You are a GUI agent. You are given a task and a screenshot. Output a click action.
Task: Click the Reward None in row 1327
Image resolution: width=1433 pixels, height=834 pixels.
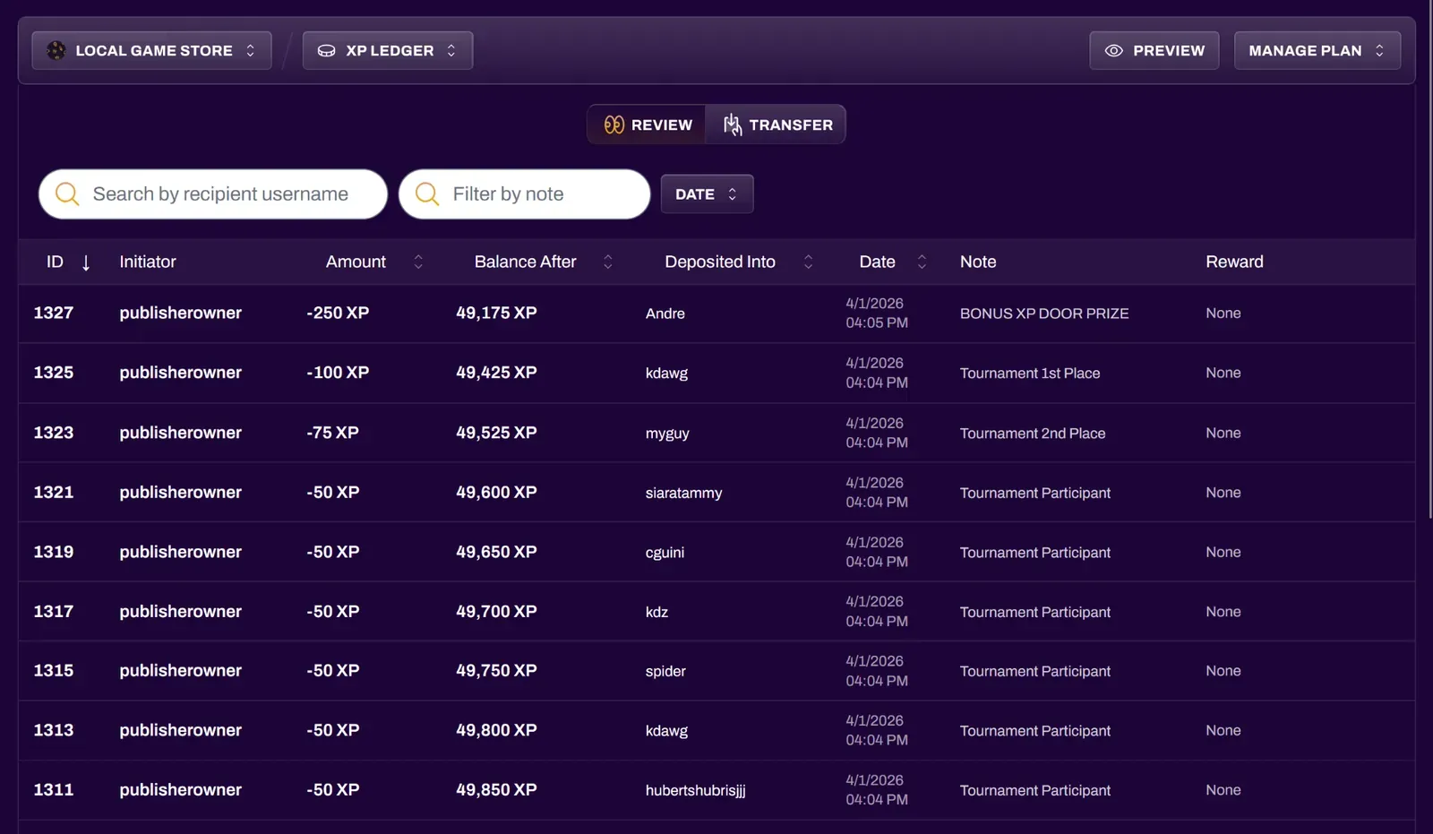[1223, 313]
